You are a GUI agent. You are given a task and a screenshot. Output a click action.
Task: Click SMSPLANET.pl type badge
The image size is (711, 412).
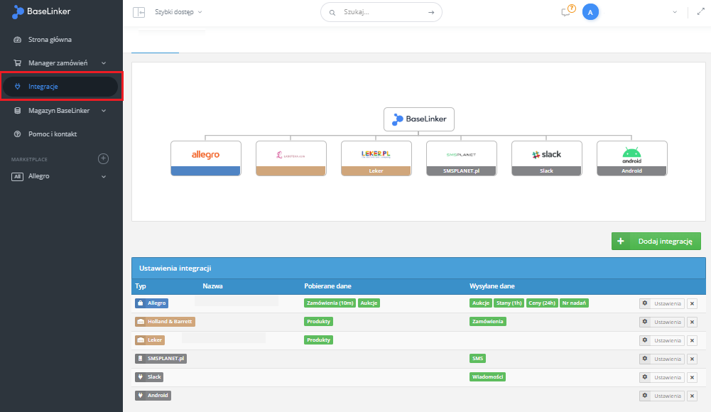161,359
